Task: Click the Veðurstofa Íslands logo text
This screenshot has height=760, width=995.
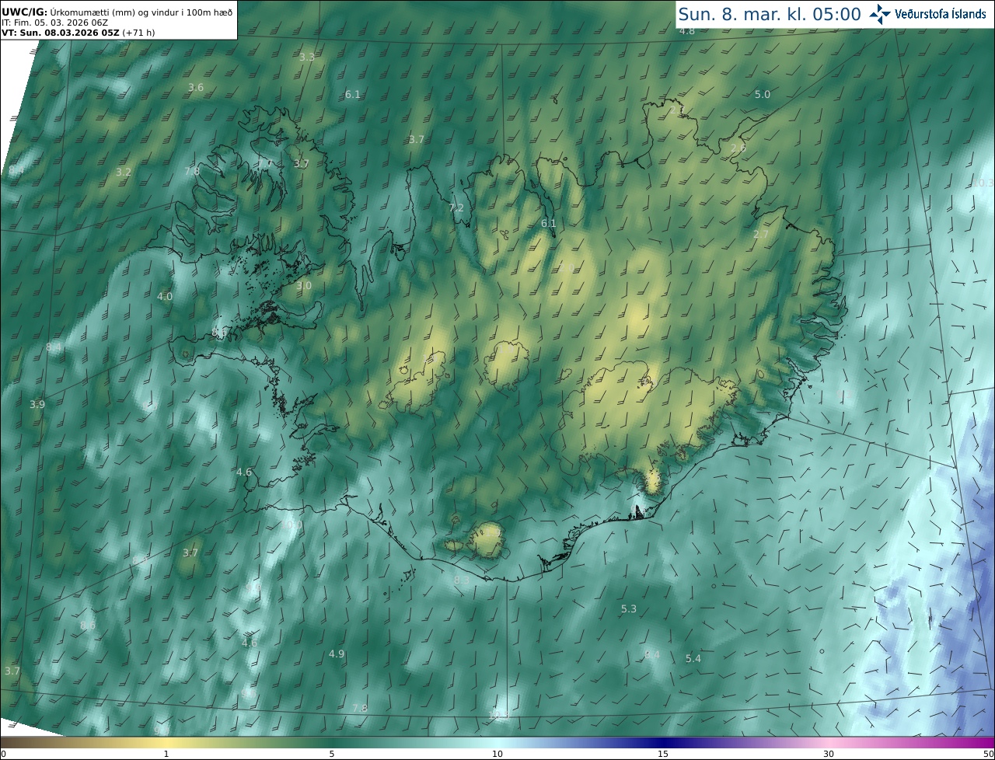Action: coord(941,14)
